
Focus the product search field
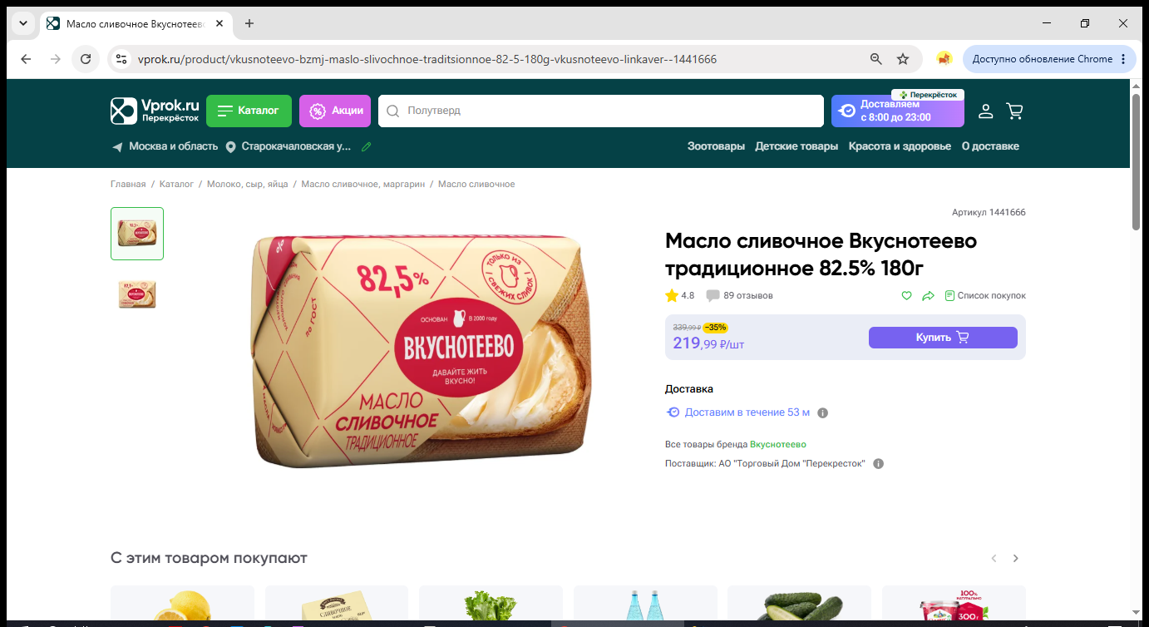click(600, 111)
